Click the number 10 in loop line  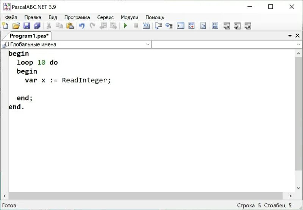click(41, 62)
